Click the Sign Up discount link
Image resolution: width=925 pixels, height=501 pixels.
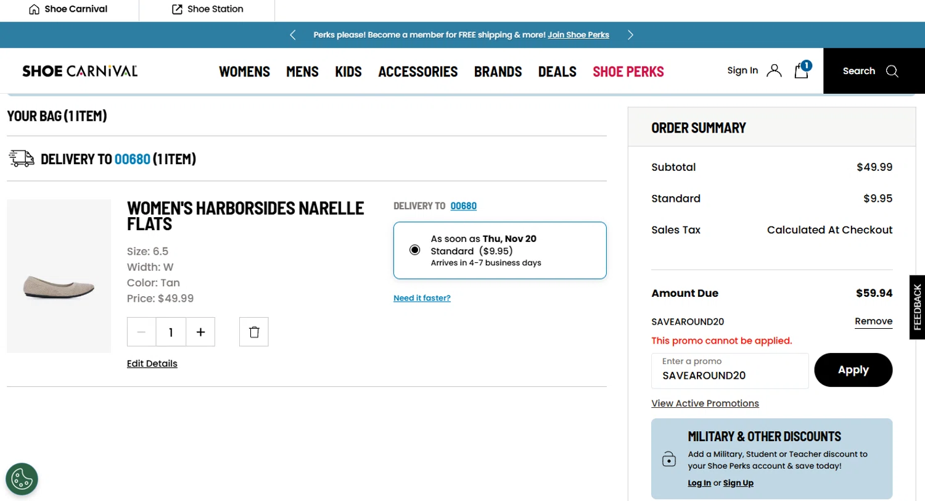(738, 483)
